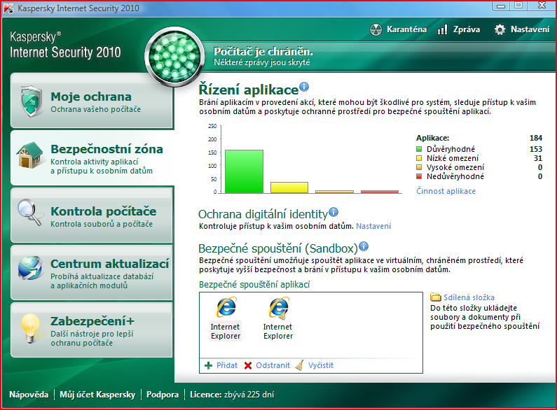Viewport: 557px width, 410px height.
Task: Open Můj účet Kaspersky in the footer
Action: 97,395
